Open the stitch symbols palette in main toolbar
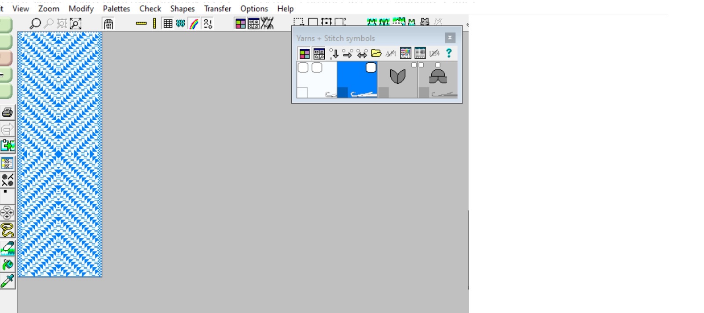Screen dimensions: 704x313 tap(254, 24)
